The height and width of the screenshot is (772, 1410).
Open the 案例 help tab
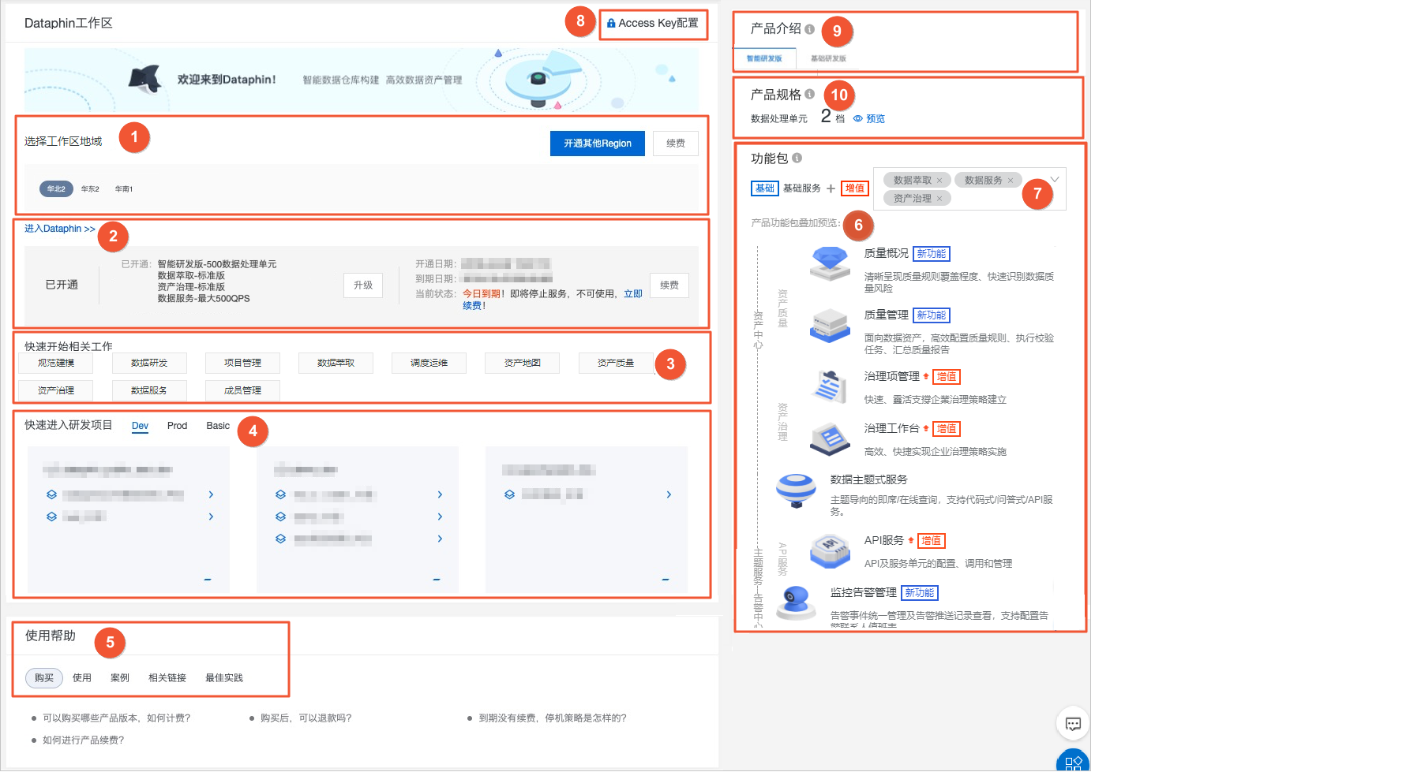pos(120,678)
